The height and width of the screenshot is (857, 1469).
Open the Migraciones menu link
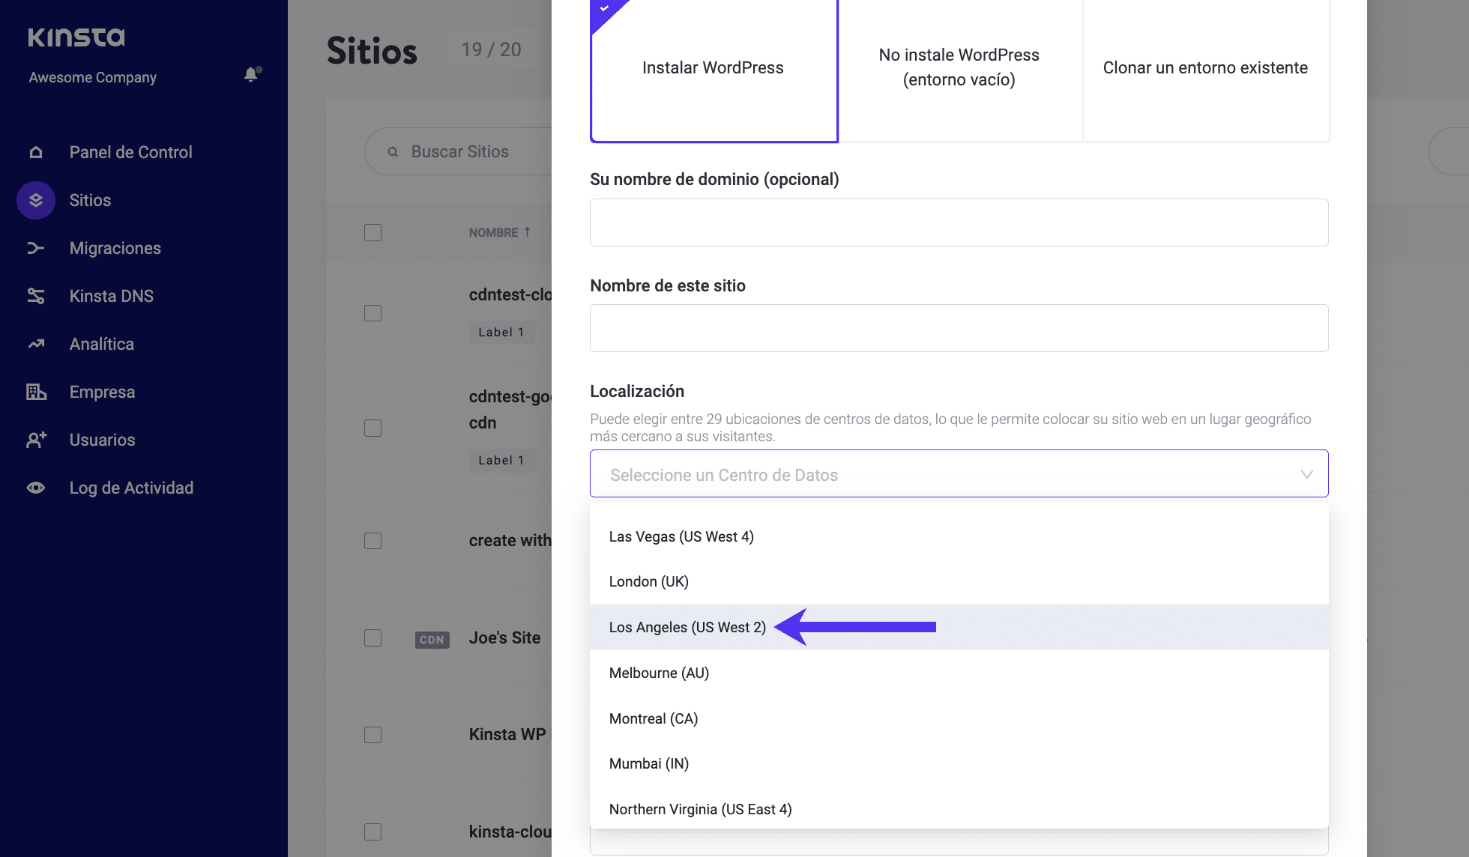coord(115,249)
